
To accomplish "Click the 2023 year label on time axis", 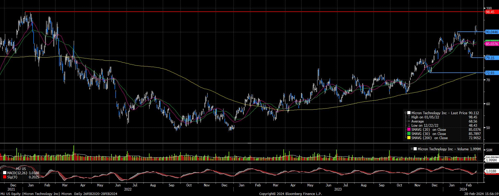I will pyautogui.click(x=338, y=189).
